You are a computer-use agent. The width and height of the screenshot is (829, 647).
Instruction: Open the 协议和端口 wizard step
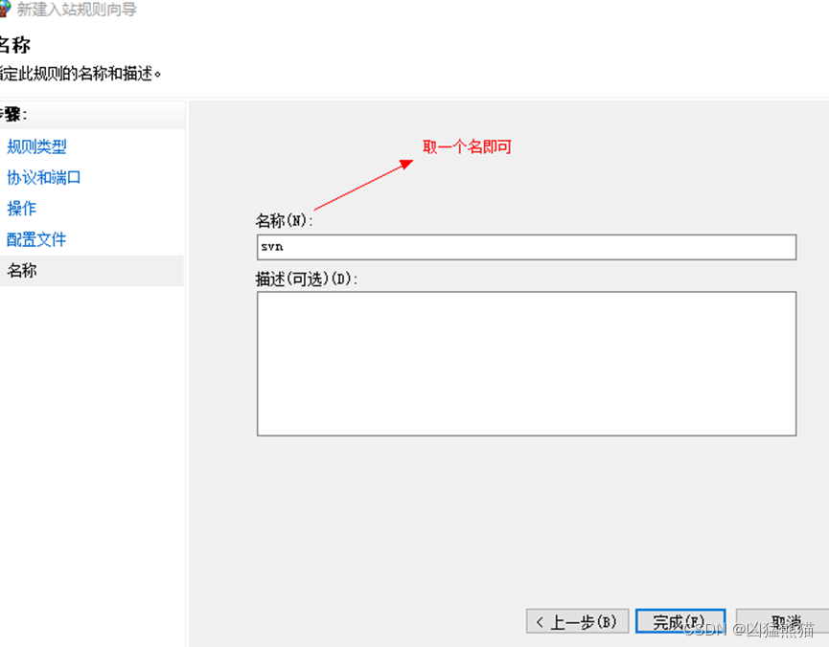44,177
